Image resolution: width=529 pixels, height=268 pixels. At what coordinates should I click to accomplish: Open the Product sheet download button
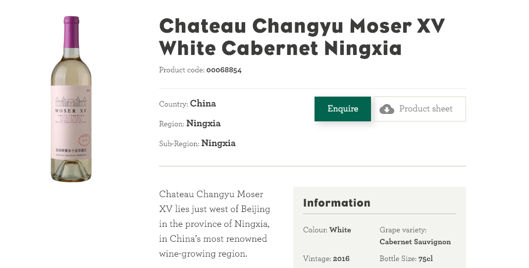(x=420, y=108)
